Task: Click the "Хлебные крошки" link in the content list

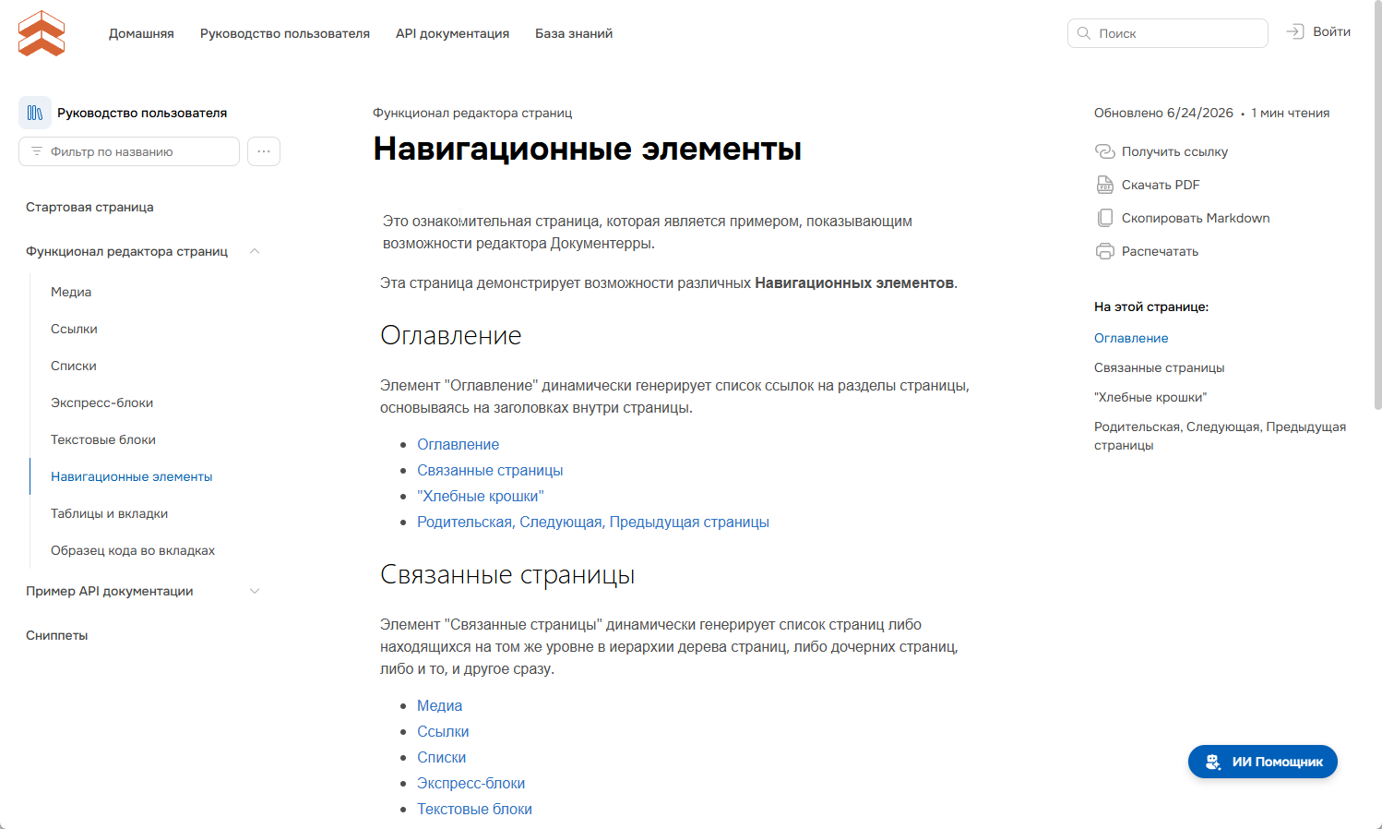Action: [x=481, y=496]
